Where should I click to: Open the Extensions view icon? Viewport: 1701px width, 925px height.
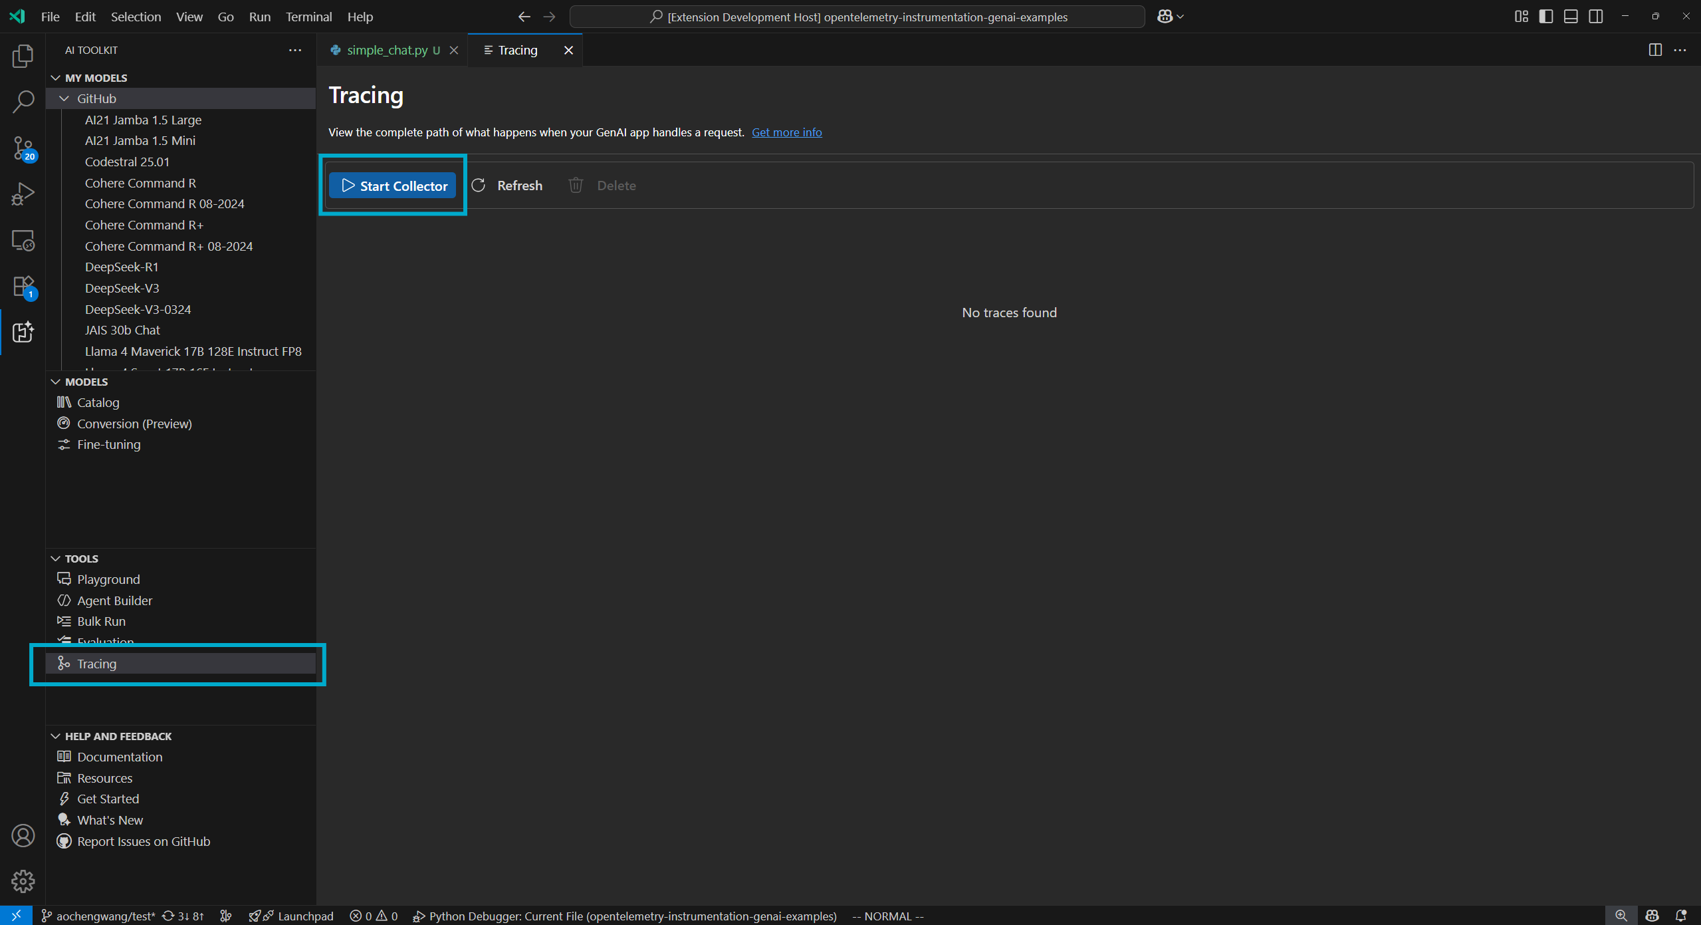(x=23, y=286)
